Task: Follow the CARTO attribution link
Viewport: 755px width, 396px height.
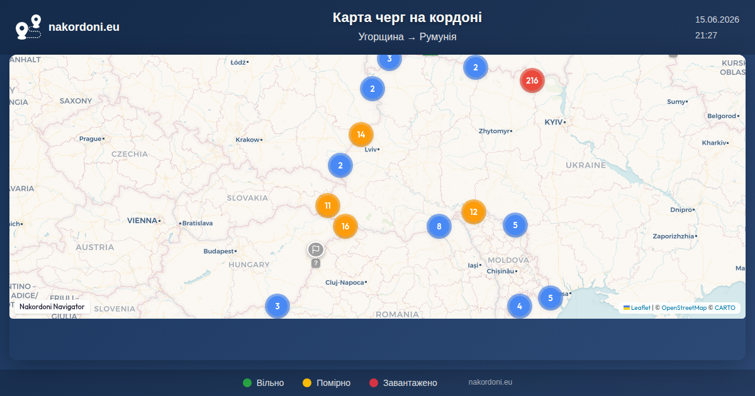Action: 725,308
